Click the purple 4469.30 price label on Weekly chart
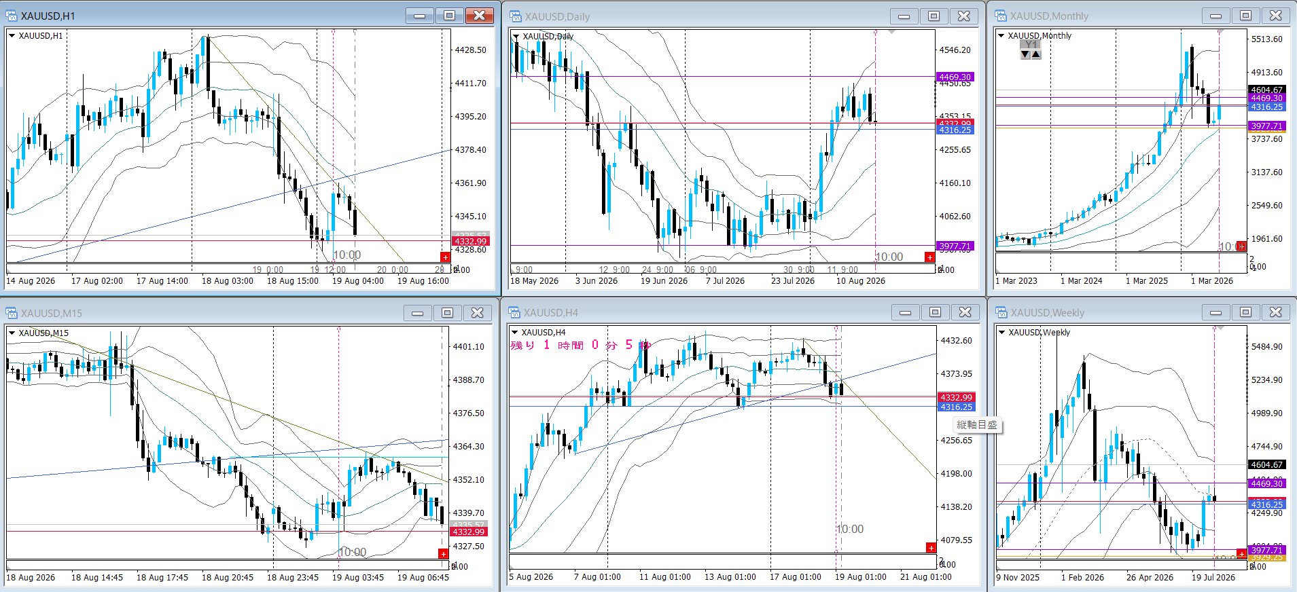This screenshot has height=592, width=1297. pos(1267,483)
